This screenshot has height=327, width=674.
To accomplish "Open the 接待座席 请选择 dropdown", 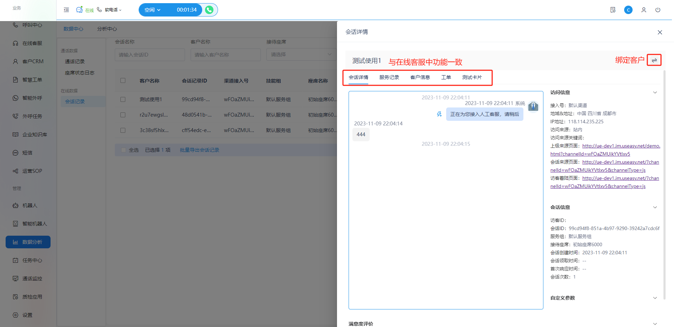I will [301, 54].
